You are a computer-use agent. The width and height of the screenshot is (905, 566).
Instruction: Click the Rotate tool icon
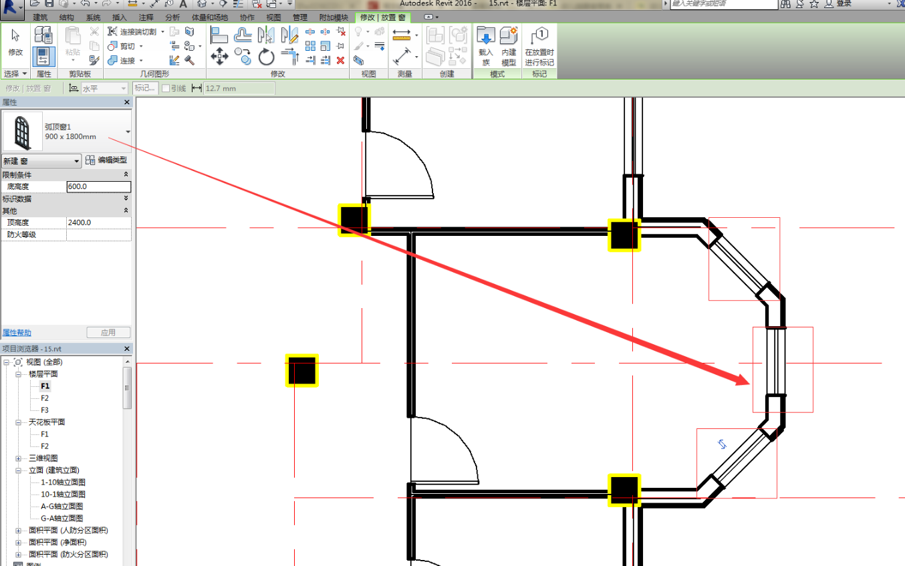pyautogui.click(x=266, y=57)
